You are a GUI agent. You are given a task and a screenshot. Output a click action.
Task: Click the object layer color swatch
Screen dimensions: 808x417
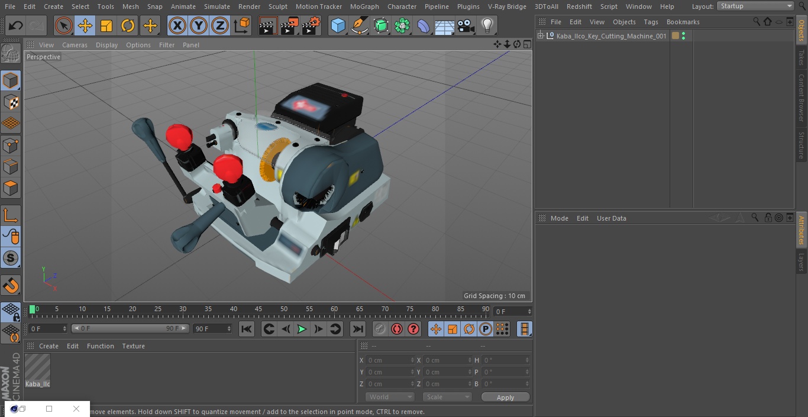tap(676, 36)
